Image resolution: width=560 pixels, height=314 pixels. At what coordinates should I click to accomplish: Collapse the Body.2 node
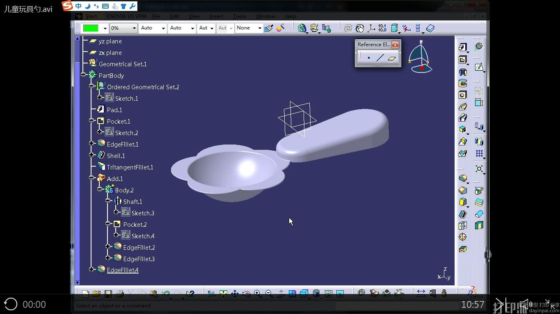click(x=100, y=189)
